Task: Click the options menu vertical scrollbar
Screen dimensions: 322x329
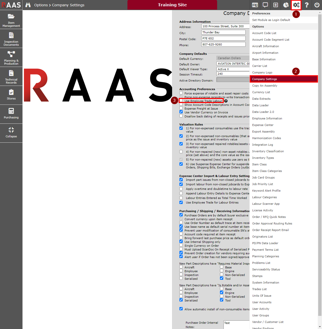Action: click(x=320, y=151)
